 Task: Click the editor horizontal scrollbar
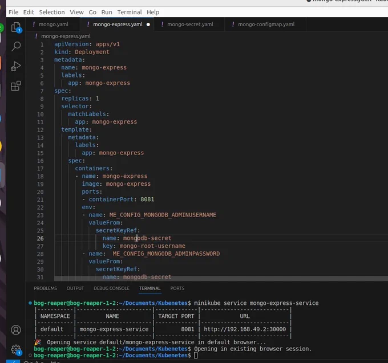pos(221,279)
